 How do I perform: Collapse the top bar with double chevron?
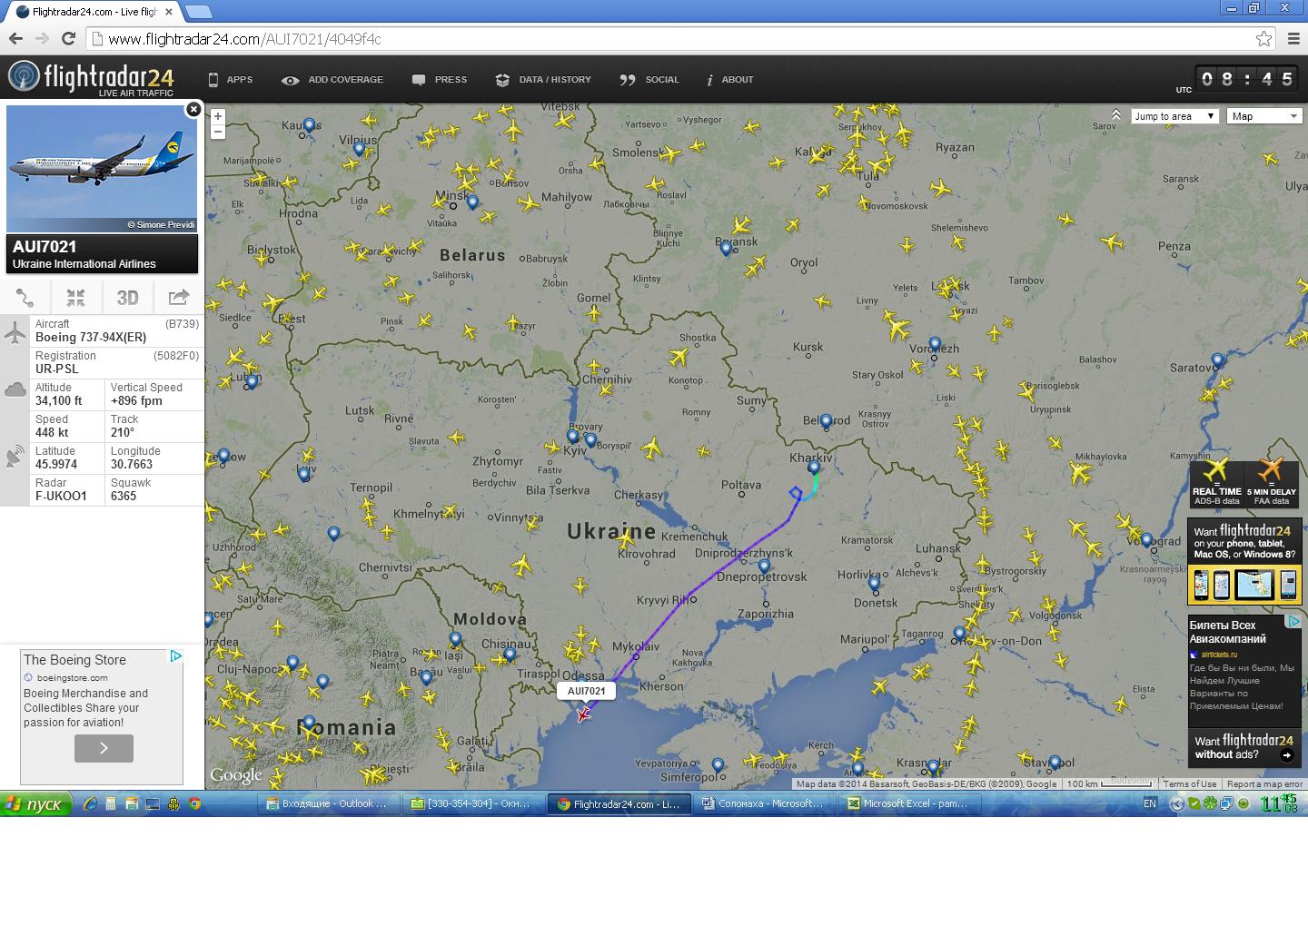pos(1115,114)
